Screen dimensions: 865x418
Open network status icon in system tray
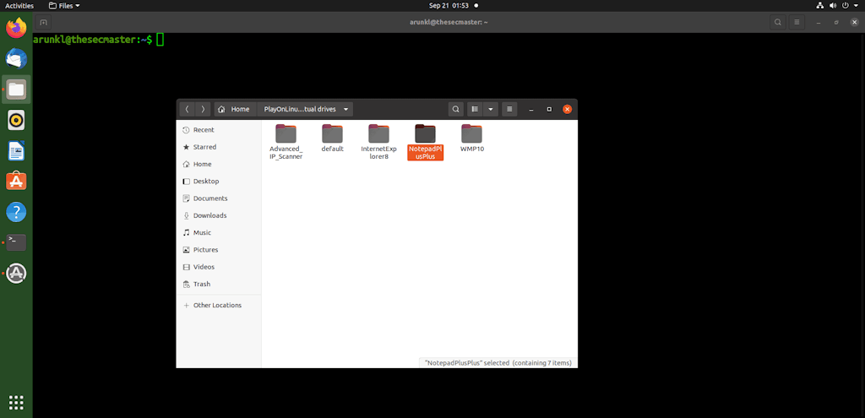tap(819, 6)
